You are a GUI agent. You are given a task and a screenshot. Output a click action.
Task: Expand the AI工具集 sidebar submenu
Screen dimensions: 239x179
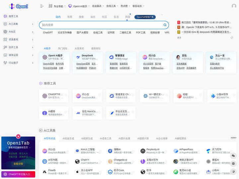coord(33,24)
